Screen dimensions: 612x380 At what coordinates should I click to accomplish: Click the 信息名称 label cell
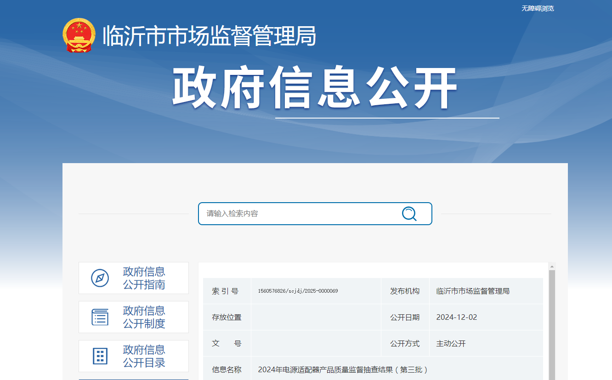click(227, 369)
